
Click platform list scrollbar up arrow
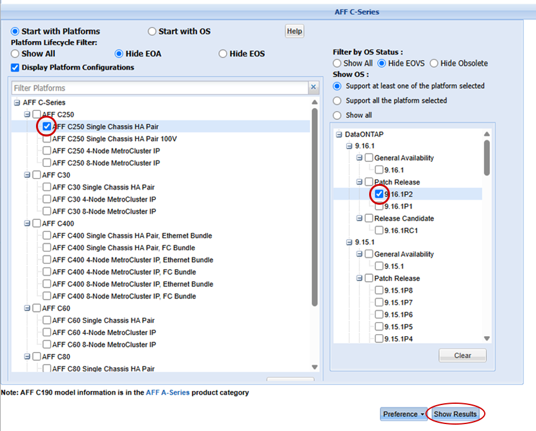(315, 102)
